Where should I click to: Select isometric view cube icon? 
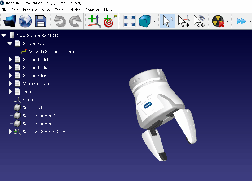(145, 21)
